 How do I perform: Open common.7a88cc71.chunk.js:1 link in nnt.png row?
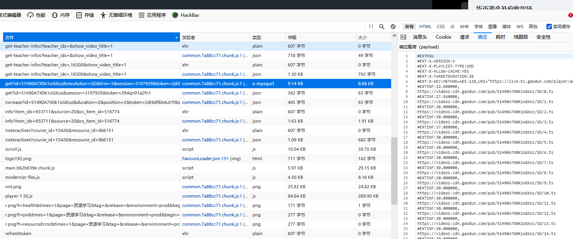click(x=212, y=187)
